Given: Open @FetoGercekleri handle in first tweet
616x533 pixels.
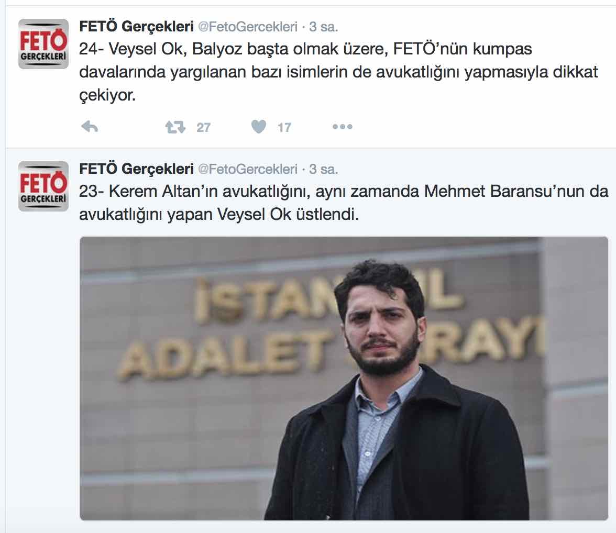Looking at the screenshot, I should (247, 27).
